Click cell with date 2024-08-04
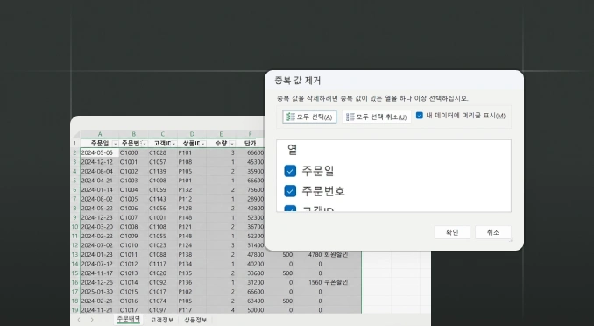Screen dimensions: 594x326 (100, 172)
